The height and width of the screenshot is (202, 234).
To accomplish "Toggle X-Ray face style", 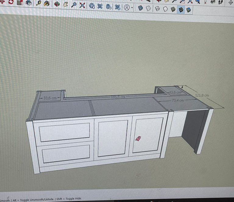I will (140, 8).
